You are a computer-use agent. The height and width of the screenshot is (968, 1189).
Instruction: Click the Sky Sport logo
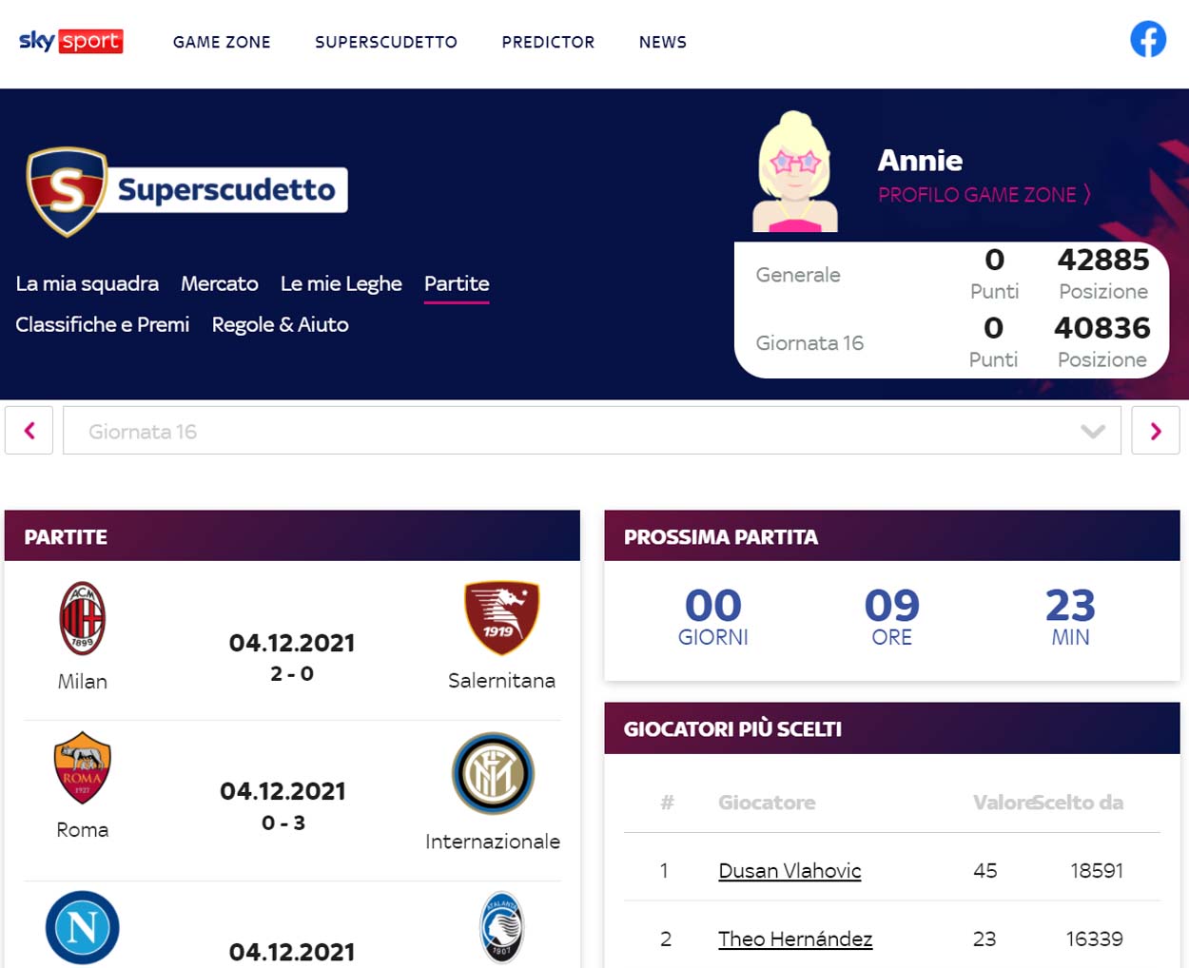(x=71, y=41)
